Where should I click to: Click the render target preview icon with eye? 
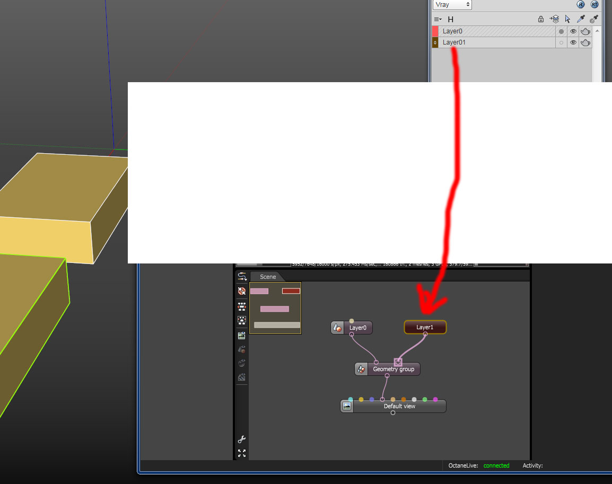(242, 336)
